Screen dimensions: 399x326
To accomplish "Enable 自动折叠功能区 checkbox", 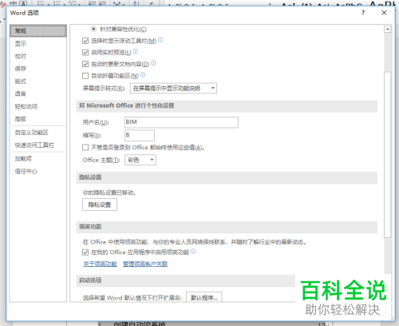I will (x=85, y=76).
